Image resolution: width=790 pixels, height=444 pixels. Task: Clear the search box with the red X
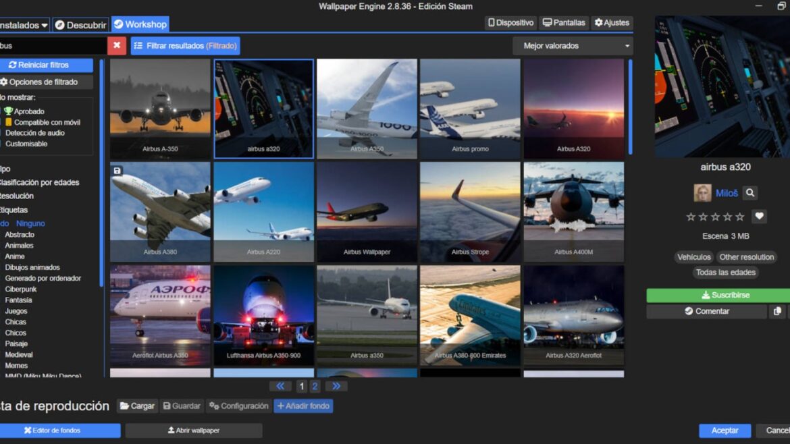click(116, 45)
